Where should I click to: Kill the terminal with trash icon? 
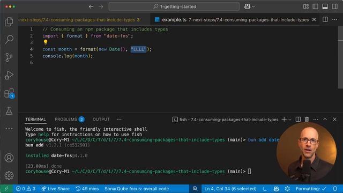[x=307, y=119]
